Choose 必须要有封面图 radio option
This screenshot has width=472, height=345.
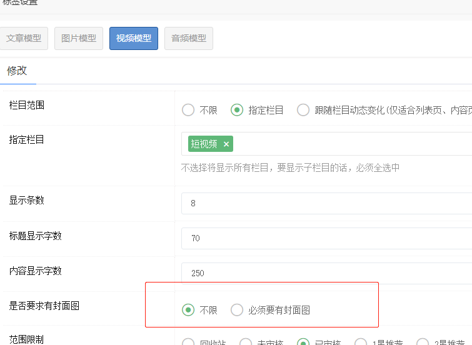coord(237,310)
